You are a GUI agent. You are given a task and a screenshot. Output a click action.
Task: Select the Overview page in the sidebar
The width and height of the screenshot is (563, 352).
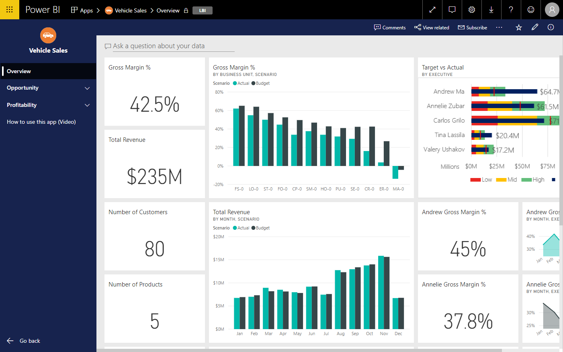19,71
